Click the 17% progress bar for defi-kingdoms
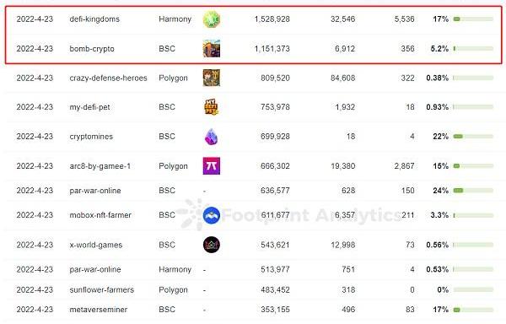The height and width of the screenshot is (324, 506). [473, 19]
